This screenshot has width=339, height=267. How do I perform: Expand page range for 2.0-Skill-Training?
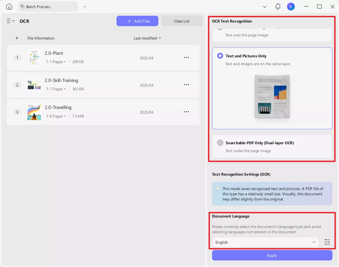[56, 89]
